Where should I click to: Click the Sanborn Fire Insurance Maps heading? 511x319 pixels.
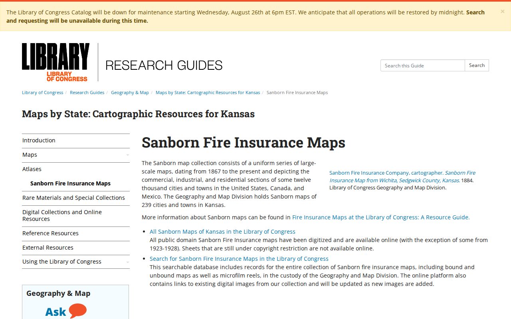244,142
